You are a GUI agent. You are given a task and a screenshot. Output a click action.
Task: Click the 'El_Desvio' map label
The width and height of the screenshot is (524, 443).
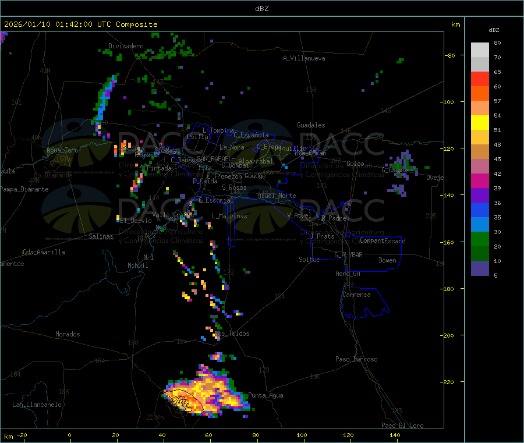pyautogui.click(x=136, y=221)
